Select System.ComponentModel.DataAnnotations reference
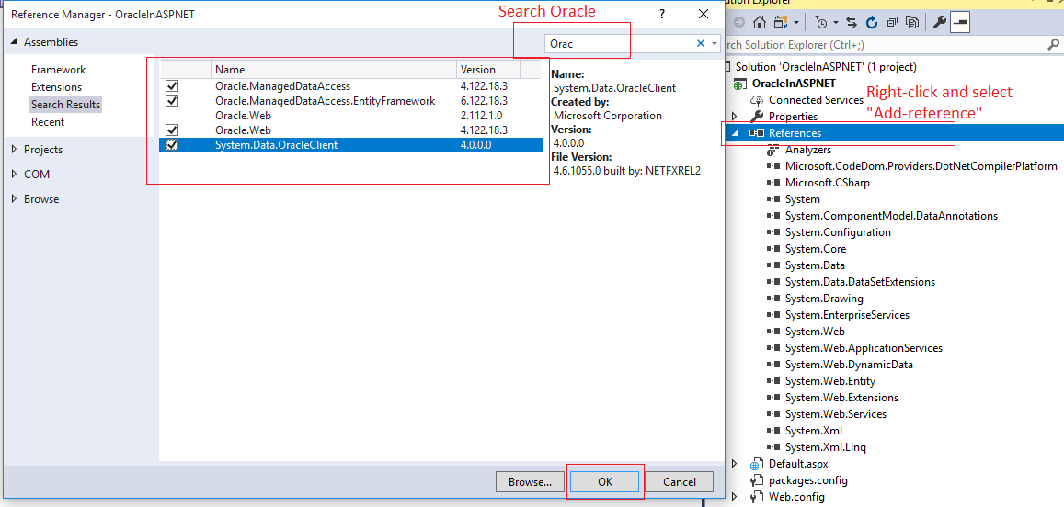This screenshot has height=507, width=1064. pyautogui.click(x=891, y=216)
